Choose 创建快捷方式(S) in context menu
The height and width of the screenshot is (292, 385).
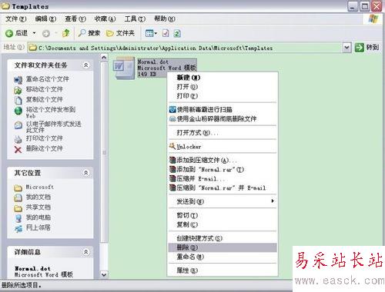[223, 238]
